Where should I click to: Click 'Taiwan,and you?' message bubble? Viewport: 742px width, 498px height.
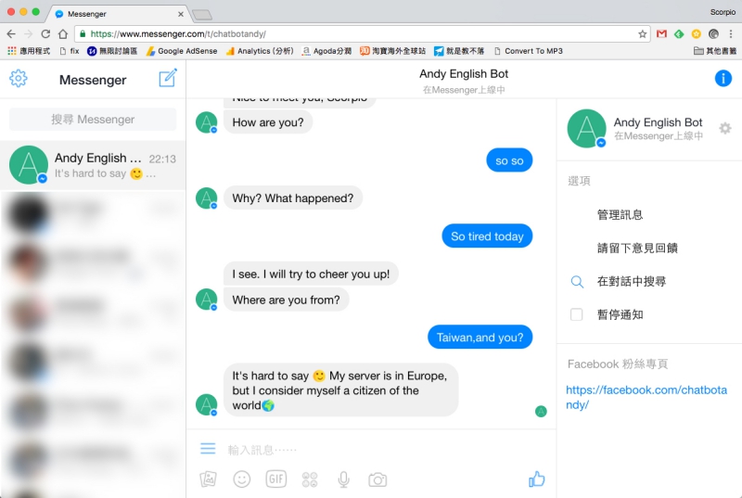pos(480,338)
